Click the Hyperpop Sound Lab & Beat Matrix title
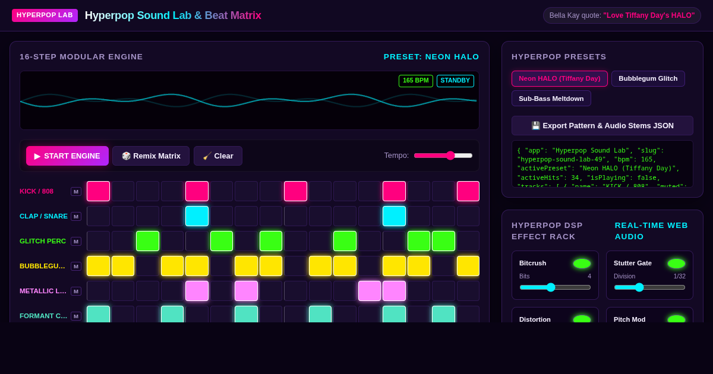The image size is (713, 374). [173, 15]
